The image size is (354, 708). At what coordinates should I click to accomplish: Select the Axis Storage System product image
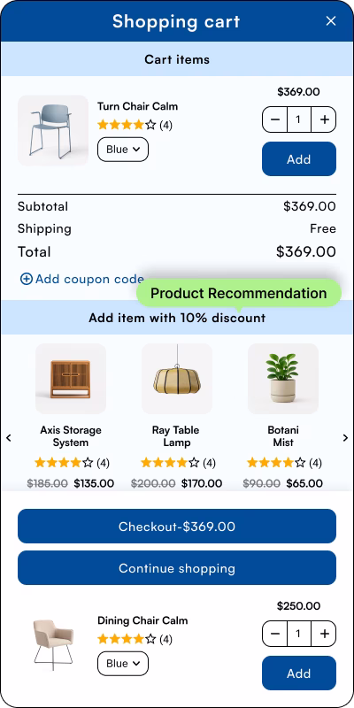click(x=71, y=379)
